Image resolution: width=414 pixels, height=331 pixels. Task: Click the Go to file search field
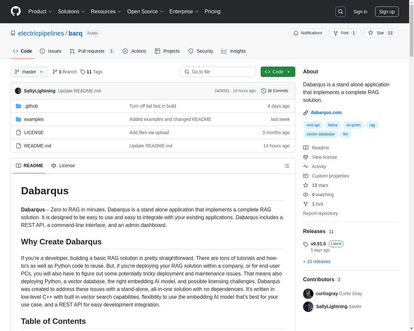tap(218, 72)
